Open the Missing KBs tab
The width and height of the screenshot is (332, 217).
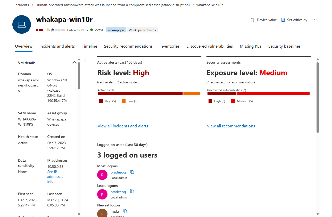coord(251,46)
